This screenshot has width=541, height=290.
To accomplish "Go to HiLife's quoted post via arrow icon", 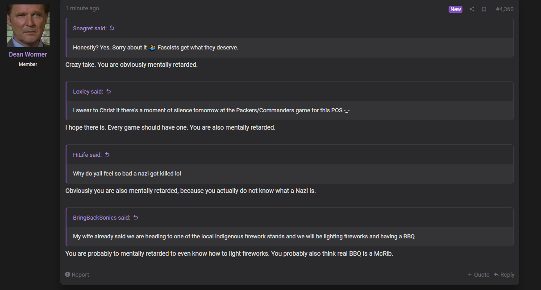I will pos(107,155).
